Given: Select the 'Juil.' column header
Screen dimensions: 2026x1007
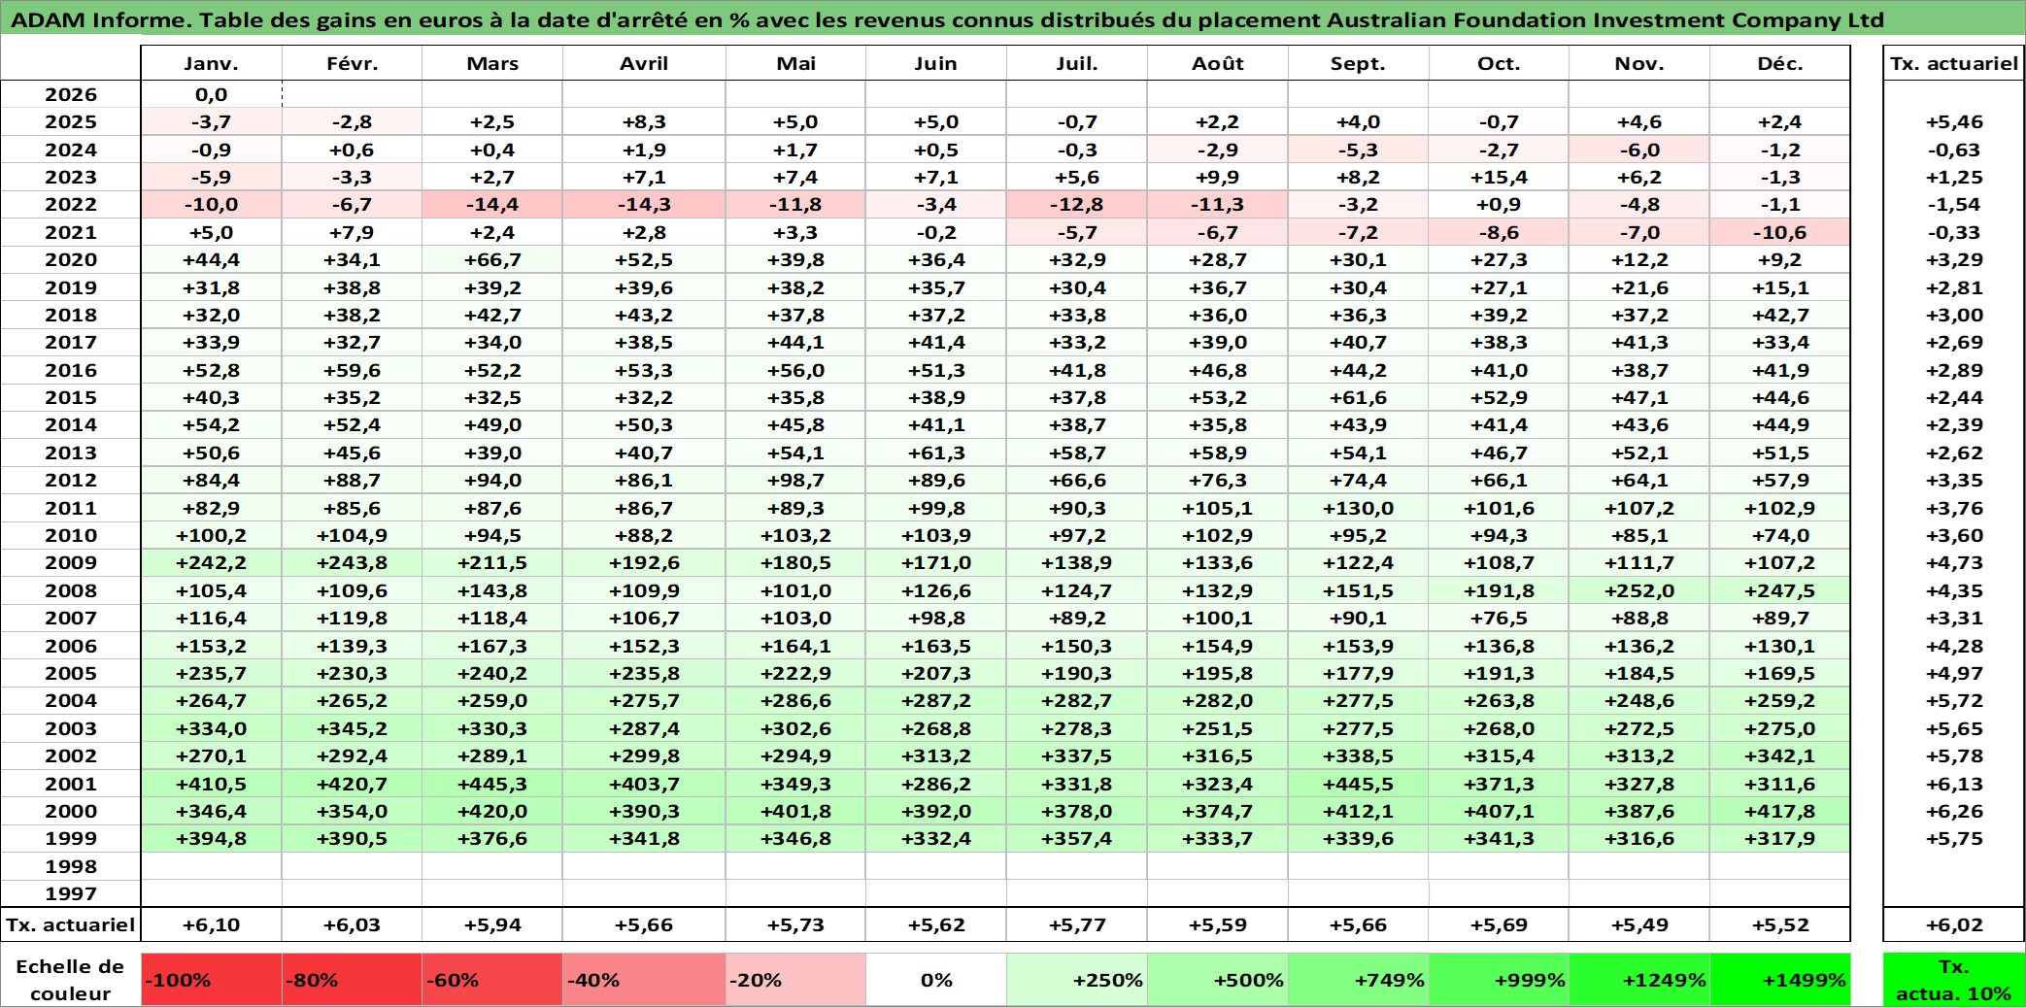Looking at the screenshot, I should [x=1077, y=63].
